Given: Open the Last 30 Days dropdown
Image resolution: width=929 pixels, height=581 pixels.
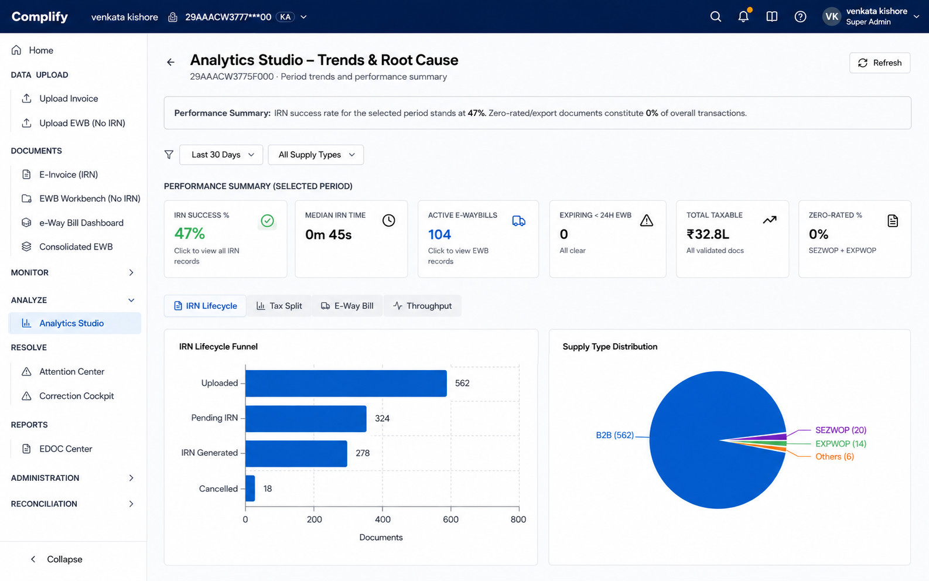Looking at the screenshot, I should pos(221,155).
